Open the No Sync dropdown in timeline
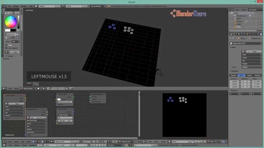 click(115, 145)
